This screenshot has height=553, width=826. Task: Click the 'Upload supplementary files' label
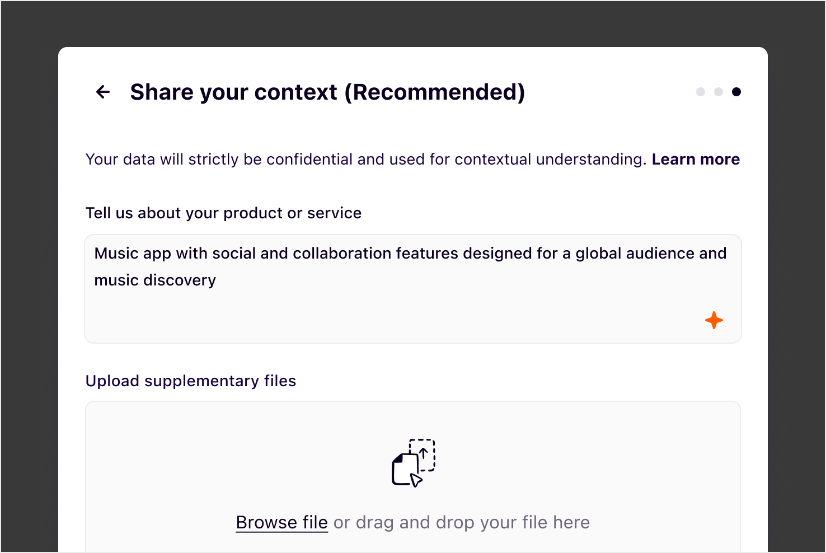click(190, 381)
